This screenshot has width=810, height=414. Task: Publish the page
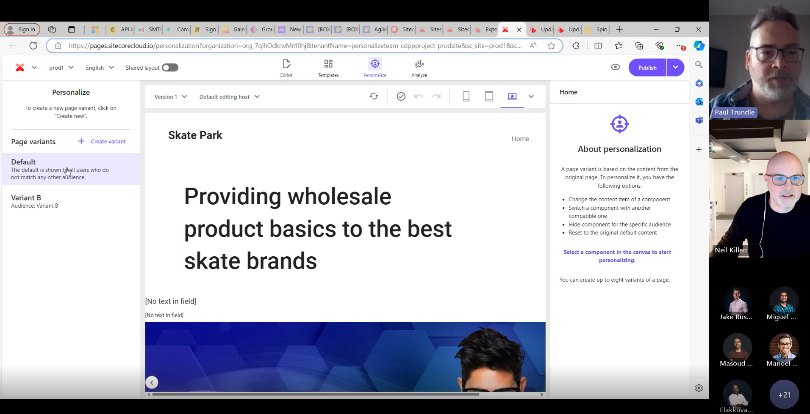coord(647,67)
